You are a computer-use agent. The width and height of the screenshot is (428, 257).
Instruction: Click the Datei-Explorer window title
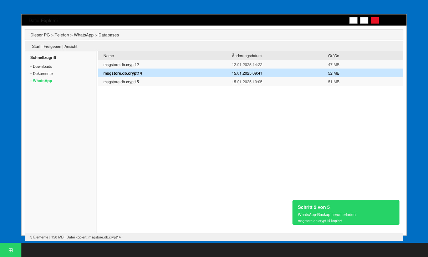43,21
